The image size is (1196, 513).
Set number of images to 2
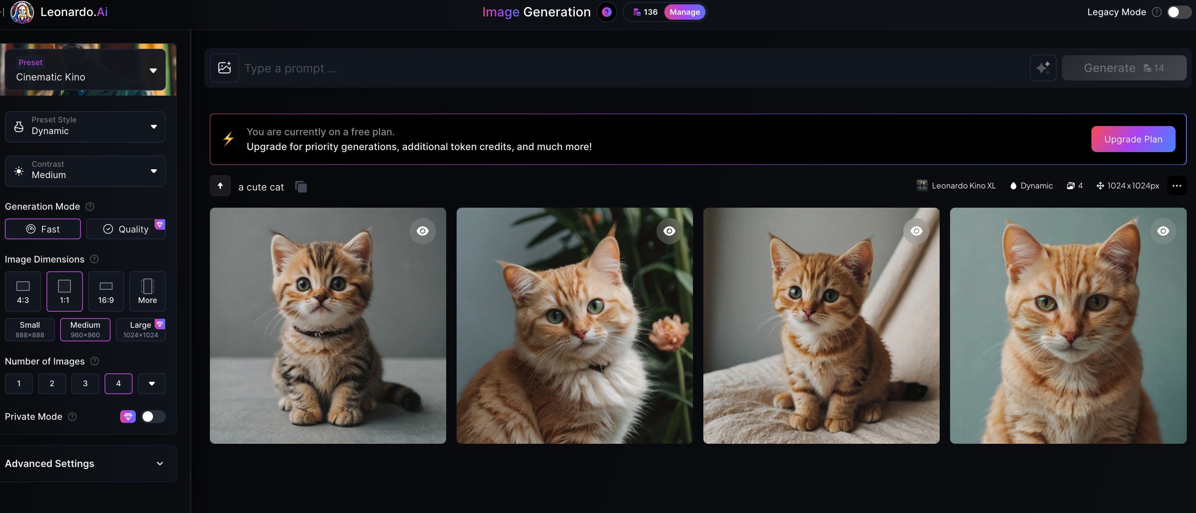52,383
